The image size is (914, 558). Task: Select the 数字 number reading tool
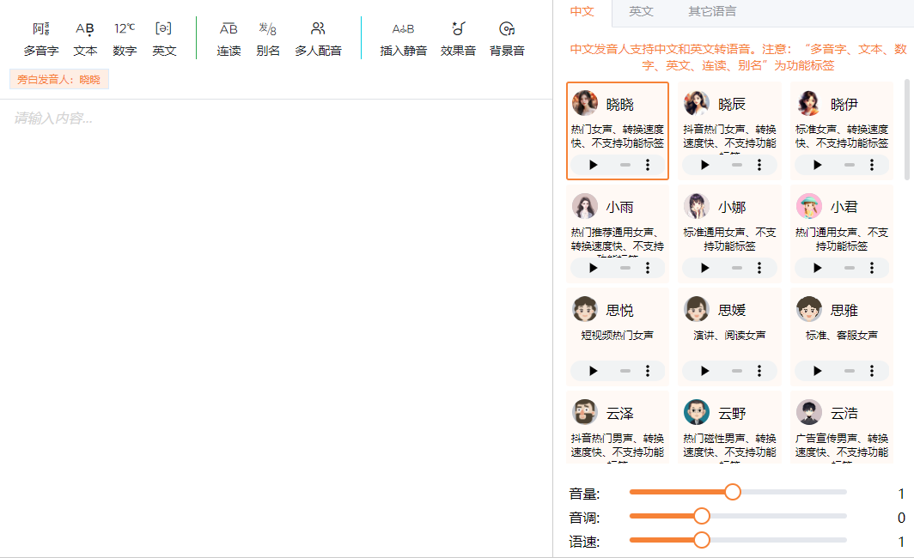pyautogui.click(x=125, y=29)
